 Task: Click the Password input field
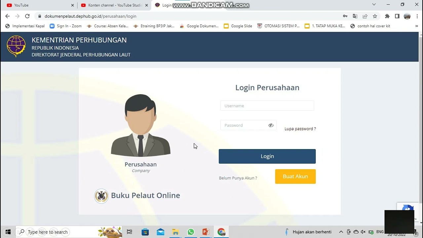click(x=248, y=125)
